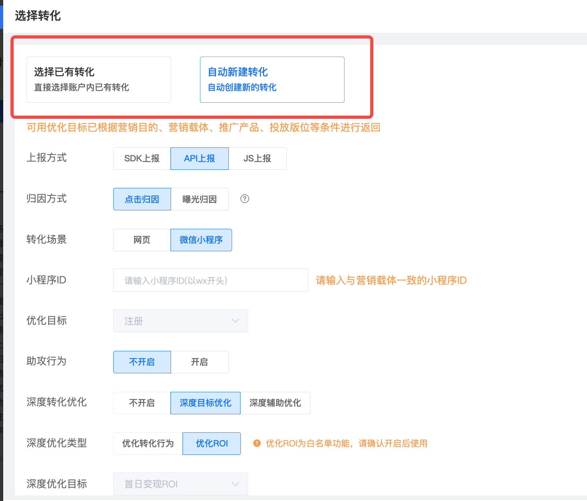Image resolution: width=587 pixels, height=501 pixels.
Task: Click the help icon beside 曝光归因
Action: point(245,199)
